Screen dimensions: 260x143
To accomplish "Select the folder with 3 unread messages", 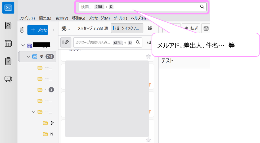I will 45,90.
